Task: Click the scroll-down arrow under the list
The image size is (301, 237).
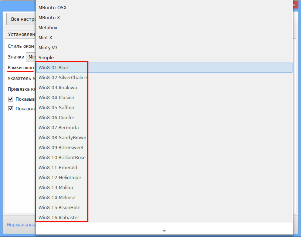Action: 164,231
